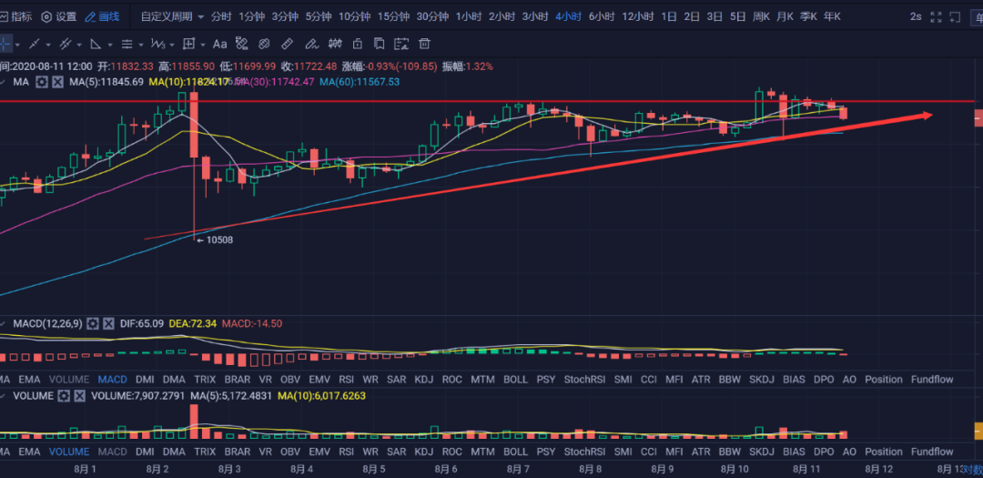Viewport: 983px width, 478px height.
Task: Click the lock drawings icon
Action: [x=357, y=44]
